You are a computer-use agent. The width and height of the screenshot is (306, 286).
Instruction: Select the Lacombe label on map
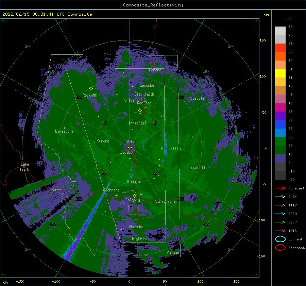point(147,85)
